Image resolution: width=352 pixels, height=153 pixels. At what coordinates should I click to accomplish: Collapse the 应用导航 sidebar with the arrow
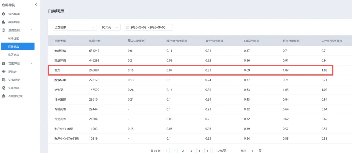[36, 5]
